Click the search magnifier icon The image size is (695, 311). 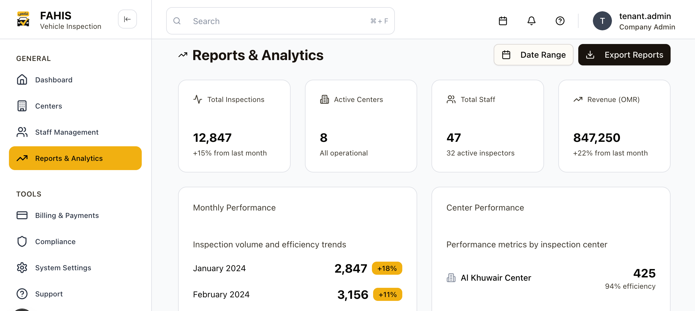click(177, 21)
